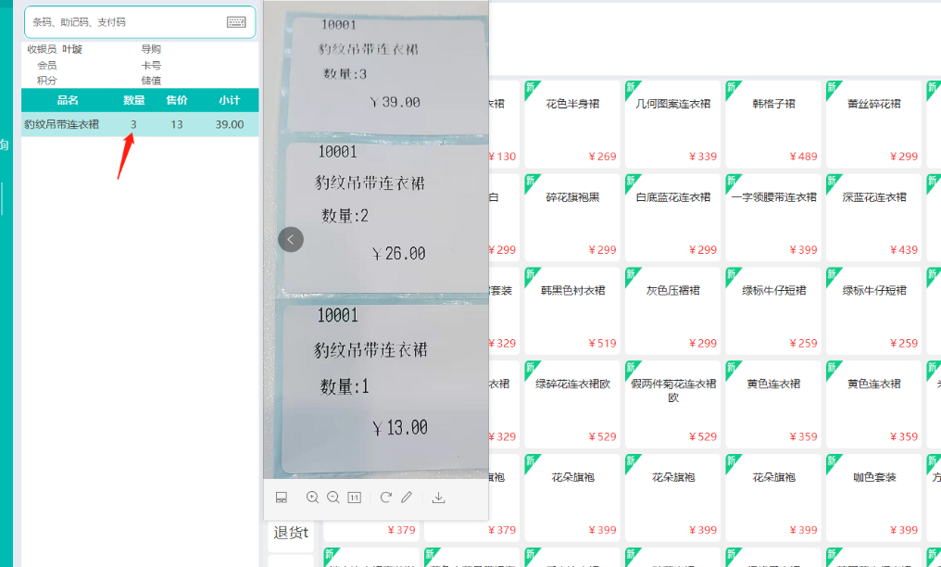Download the label photo
The height and width of the screenshot is (567, 941).
click(x=439, y=498)
